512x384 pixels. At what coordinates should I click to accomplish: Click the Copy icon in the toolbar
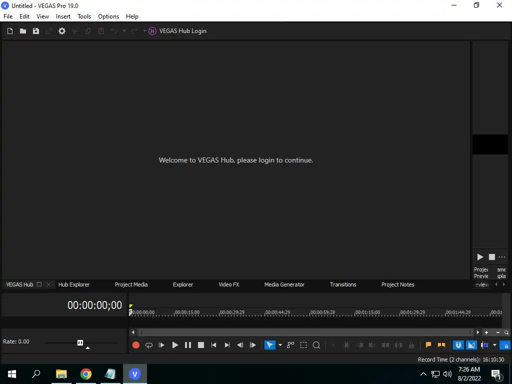coord(88,31)
